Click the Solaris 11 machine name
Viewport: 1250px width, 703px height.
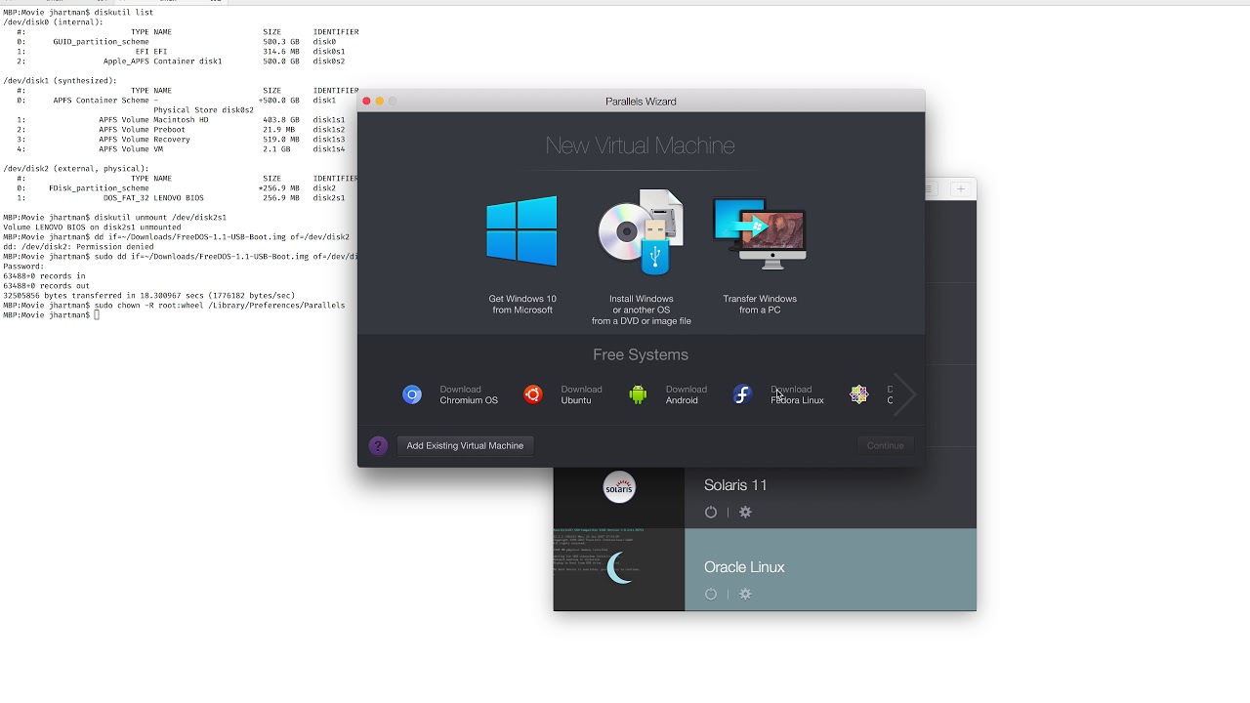(x=735, y=485)
